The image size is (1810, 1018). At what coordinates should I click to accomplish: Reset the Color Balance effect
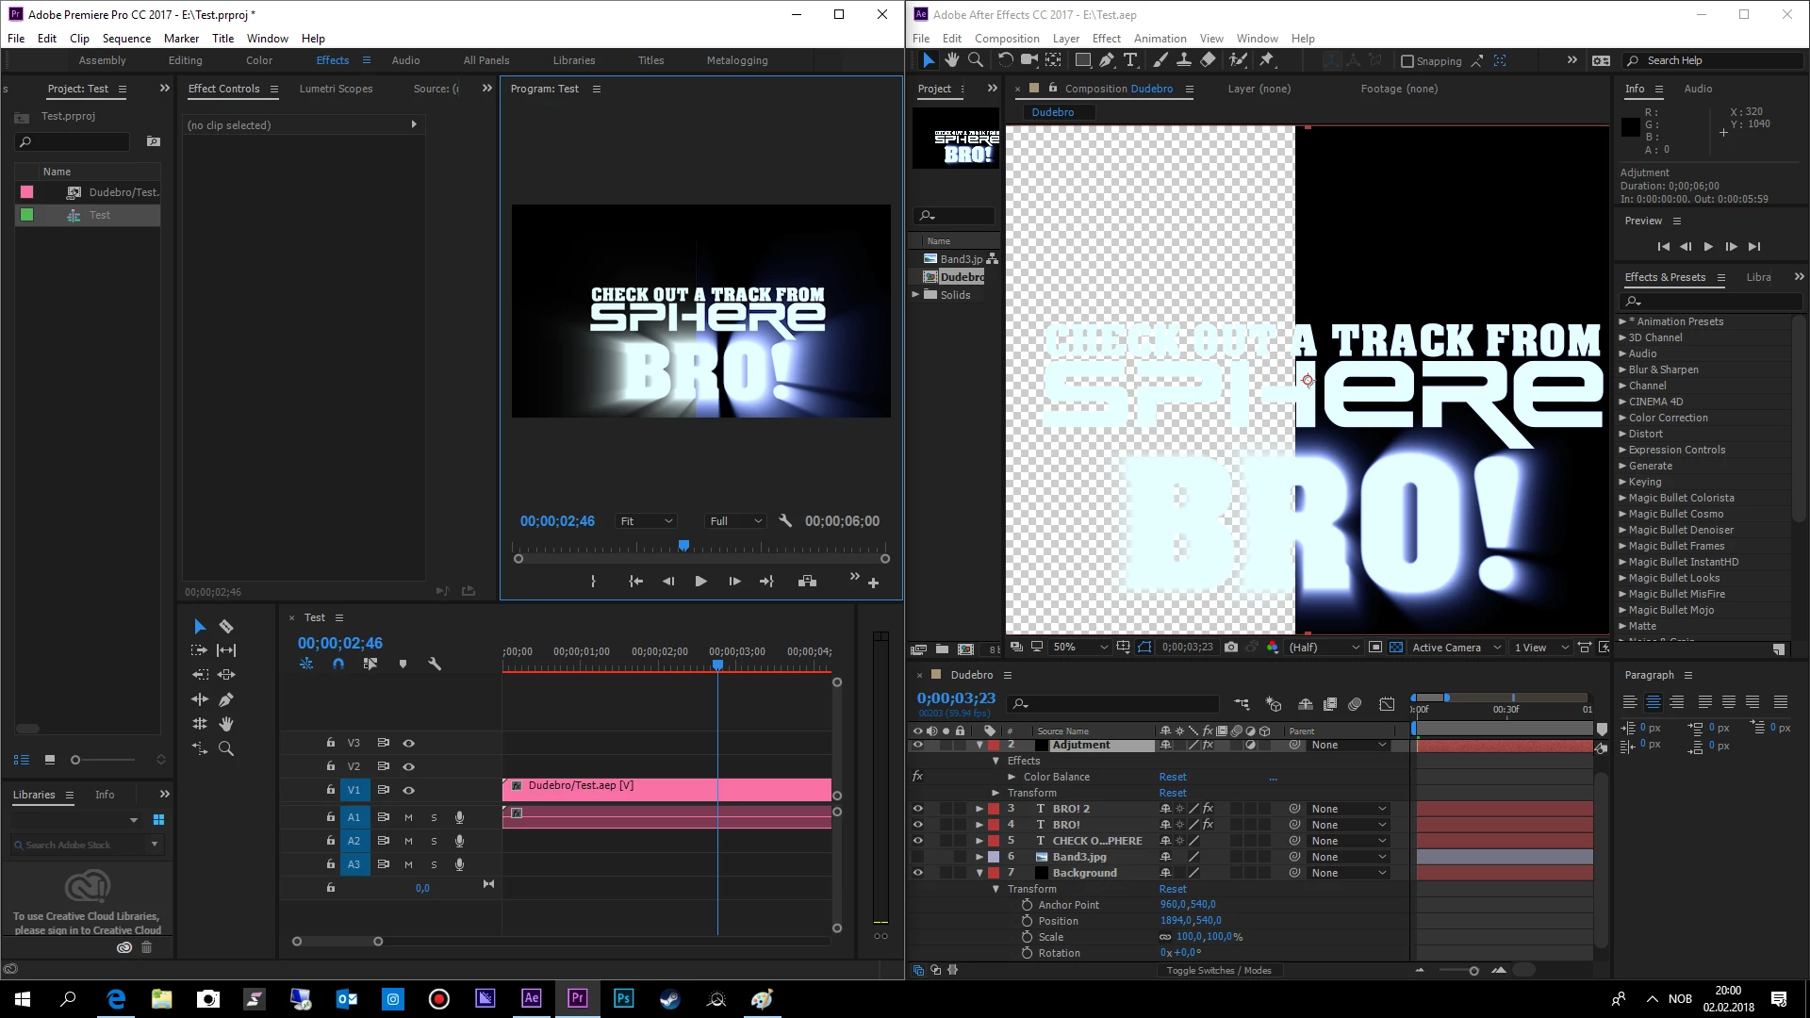pyautogui.click(x=1172, y=777)
